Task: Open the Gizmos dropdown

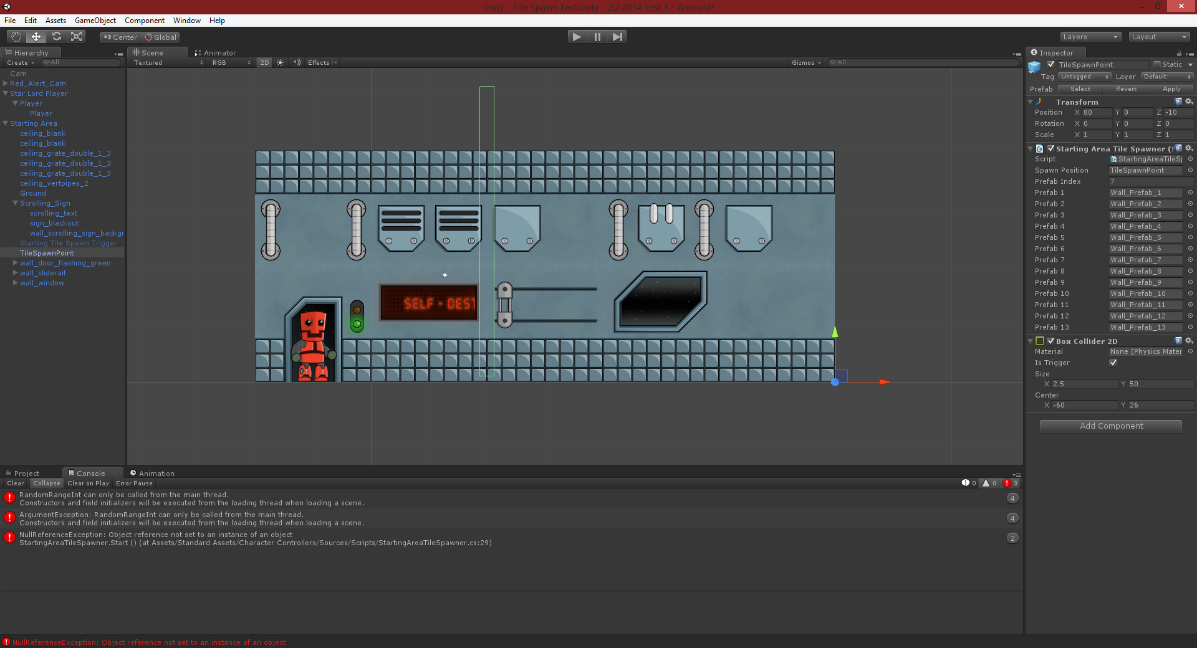Action: point(806,62)
